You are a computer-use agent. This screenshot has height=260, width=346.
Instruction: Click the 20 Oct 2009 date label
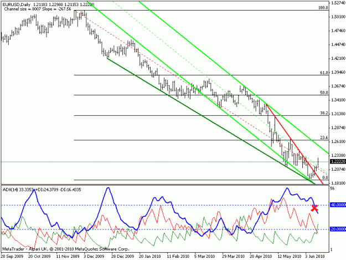(39, 256)
